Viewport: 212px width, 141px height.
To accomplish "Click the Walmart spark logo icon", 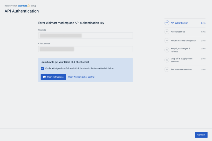I will (x=29, y=6).
